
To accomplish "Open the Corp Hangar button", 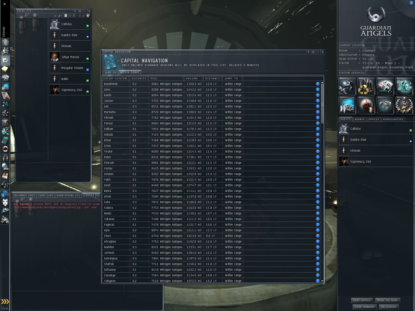I will click(x=365, y=307).
